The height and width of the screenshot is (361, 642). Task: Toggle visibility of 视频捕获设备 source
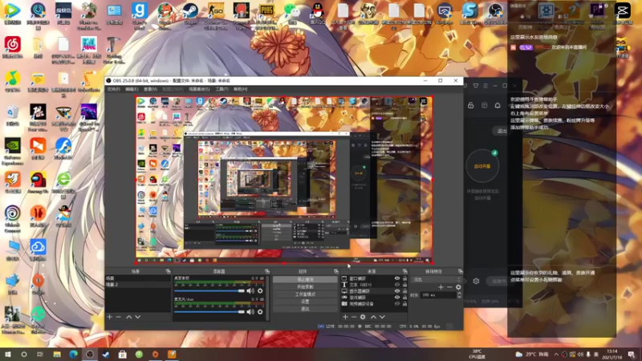pyautogui.click(x=396, y=304)
